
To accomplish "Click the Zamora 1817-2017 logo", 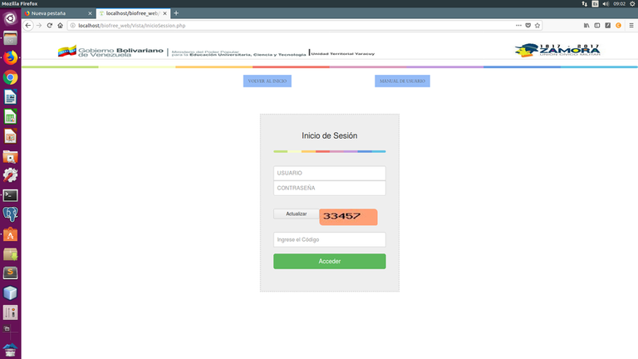I will pos(557,50).
